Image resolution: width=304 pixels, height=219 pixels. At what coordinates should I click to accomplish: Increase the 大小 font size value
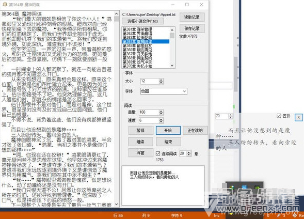(162, 80)
